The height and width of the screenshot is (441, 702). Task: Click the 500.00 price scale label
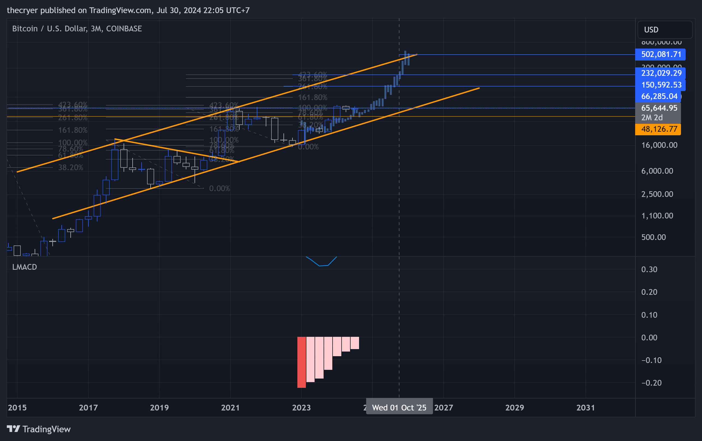click(x=654, y=237)
